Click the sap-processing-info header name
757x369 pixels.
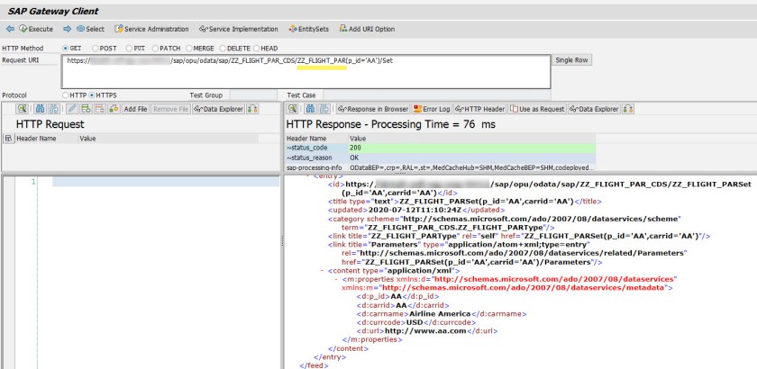pos(315,167)
